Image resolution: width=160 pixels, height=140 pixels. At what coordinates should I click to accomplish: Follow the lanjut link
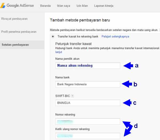59,52
